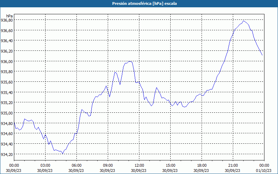Select the 934,20 y-axis value

point(7,154)
